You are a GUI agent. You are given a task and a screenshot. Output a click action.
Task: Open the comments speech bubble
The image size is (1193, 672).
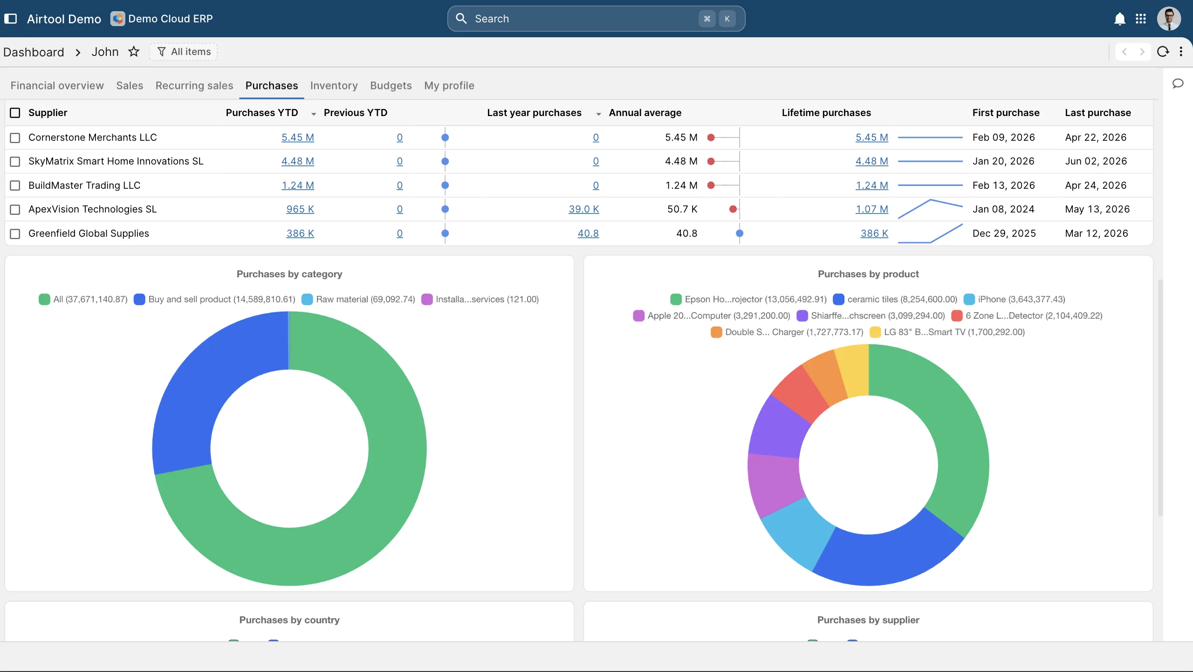point(1178,83)
